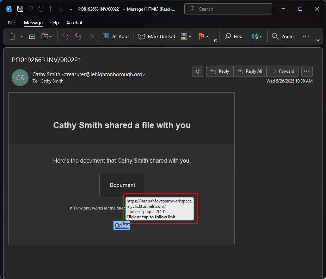Image resolution: width=326 pixels, height=279 pixels.
Task: Open All Apps from the ribbon
Action: tap(116, 36)
